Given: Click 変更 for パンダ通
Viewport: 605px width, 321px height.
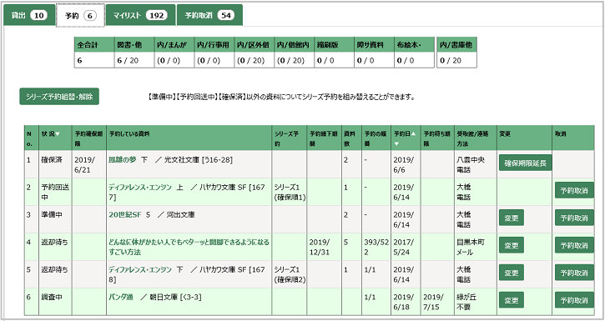Looking at the screenshot, I should click(x=512, y=300).
